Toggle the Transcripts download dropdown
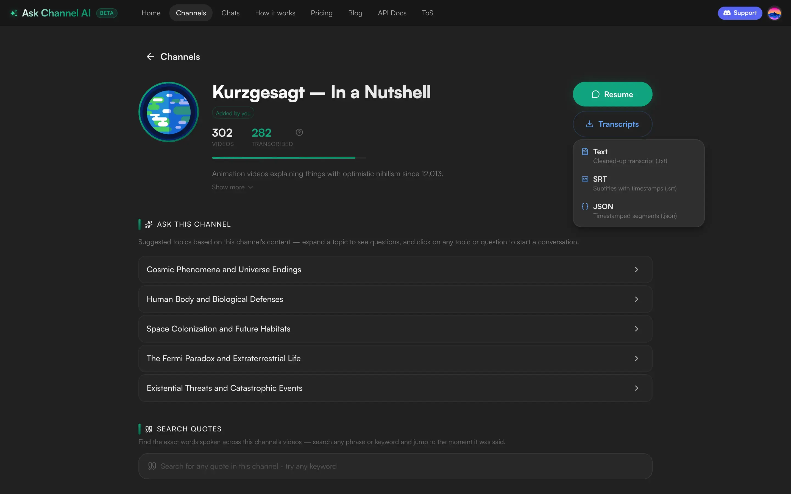The image size is (791, 494). coord(612,124)
